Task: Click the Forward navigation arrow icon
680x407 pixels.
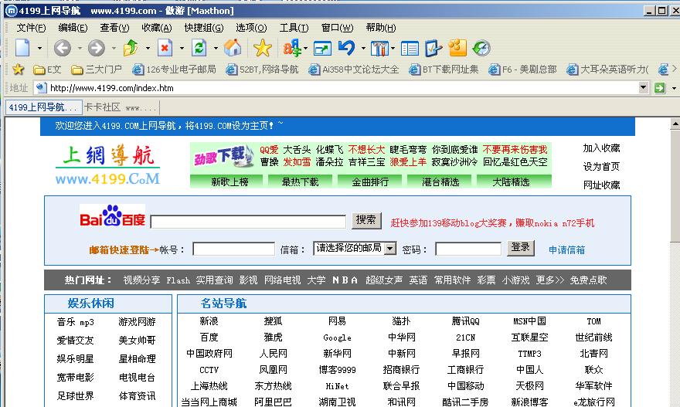Action: [x=96, y=49]
